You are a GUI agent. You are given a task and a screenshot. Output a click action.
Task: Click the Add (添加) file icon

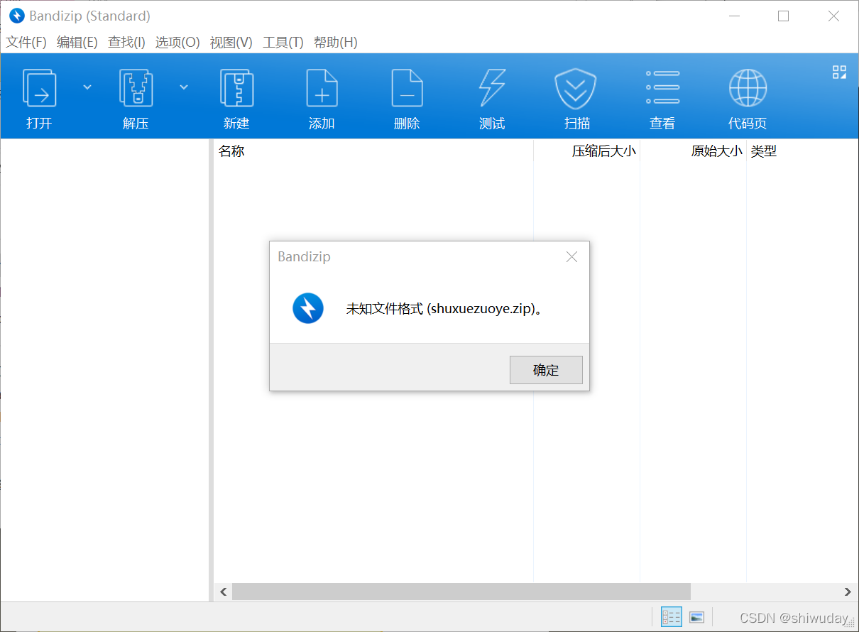pos(322,88)
